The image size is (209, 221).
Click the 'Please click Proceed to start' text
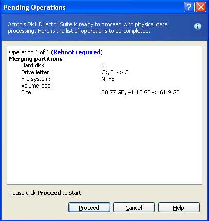pyautogui.click(x=45, y=193)
